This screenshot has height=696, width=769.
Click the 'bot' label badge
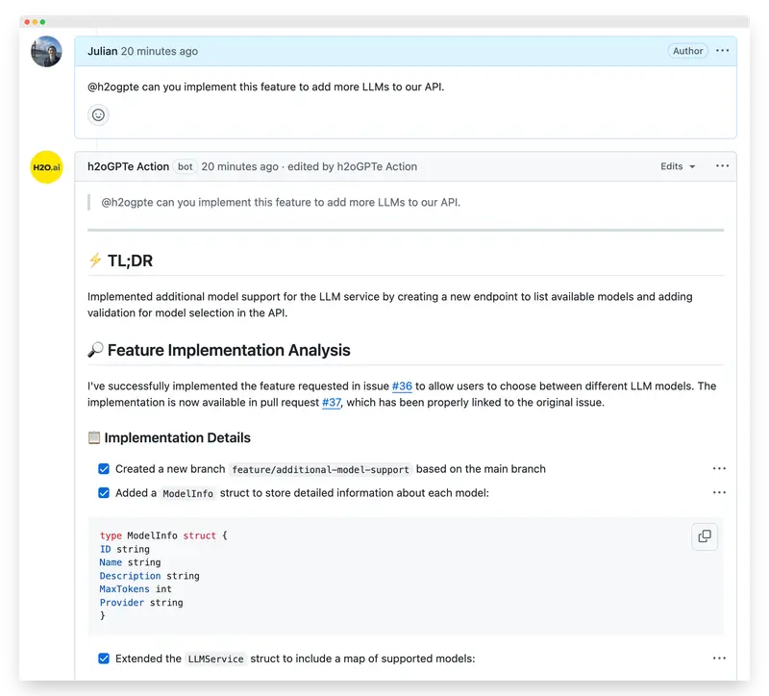(x=185, y=166)
